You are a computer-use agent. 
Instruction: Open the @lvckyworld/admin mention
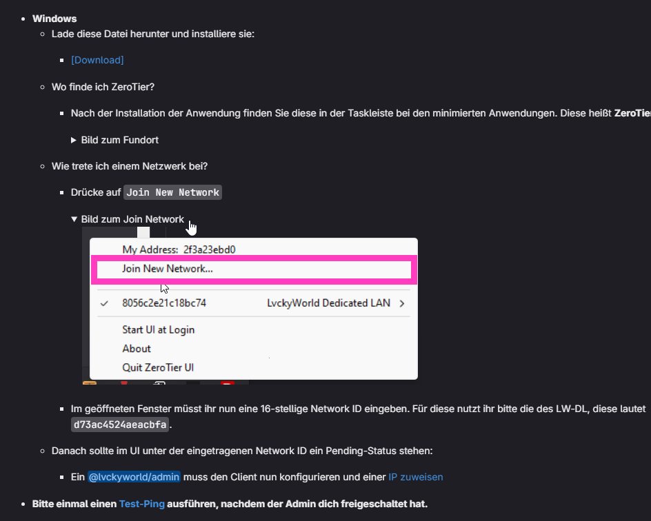point(134,477)
